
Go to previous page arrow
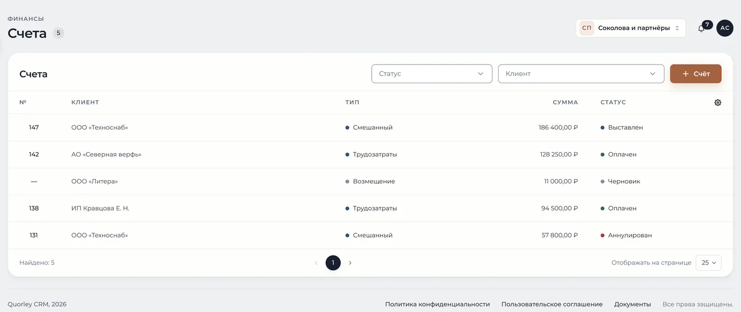316,263
